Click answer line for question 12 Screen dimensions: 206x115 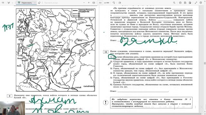[143, 91]
